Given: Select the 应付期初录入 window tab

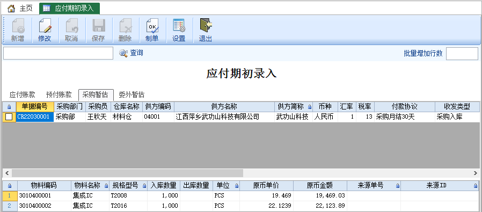Looking at the screenshot, I should click(x=69, y=8).
